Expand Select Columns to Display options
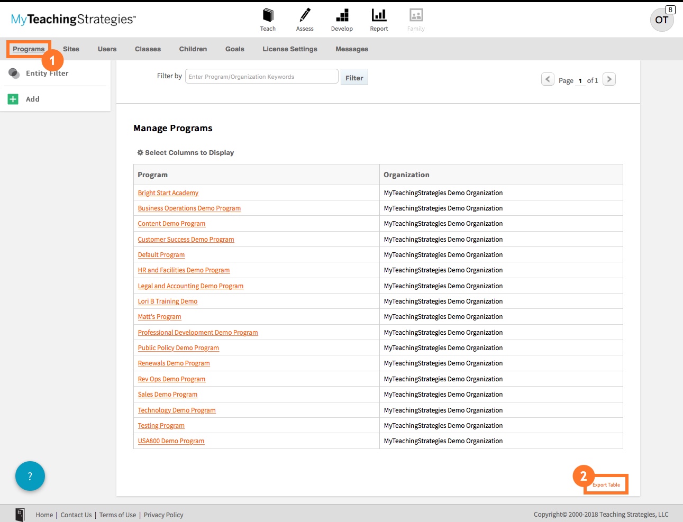This screenshot has width=683, height=522. point(185,152)
